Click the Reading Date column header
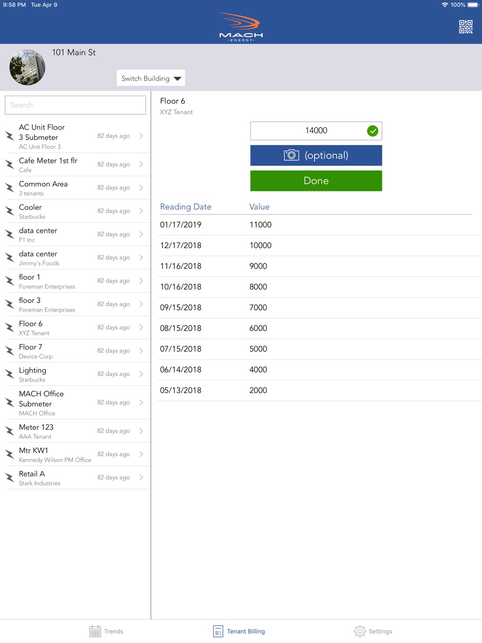482x643 pixels. (x=186, y=207)
